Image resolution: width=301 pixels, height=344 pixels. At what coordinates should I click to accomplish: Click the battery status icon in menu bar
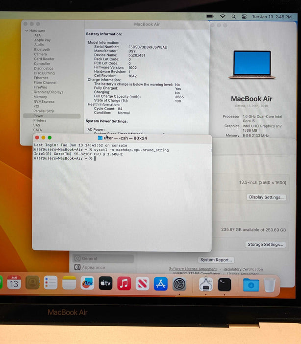[210, 16]
